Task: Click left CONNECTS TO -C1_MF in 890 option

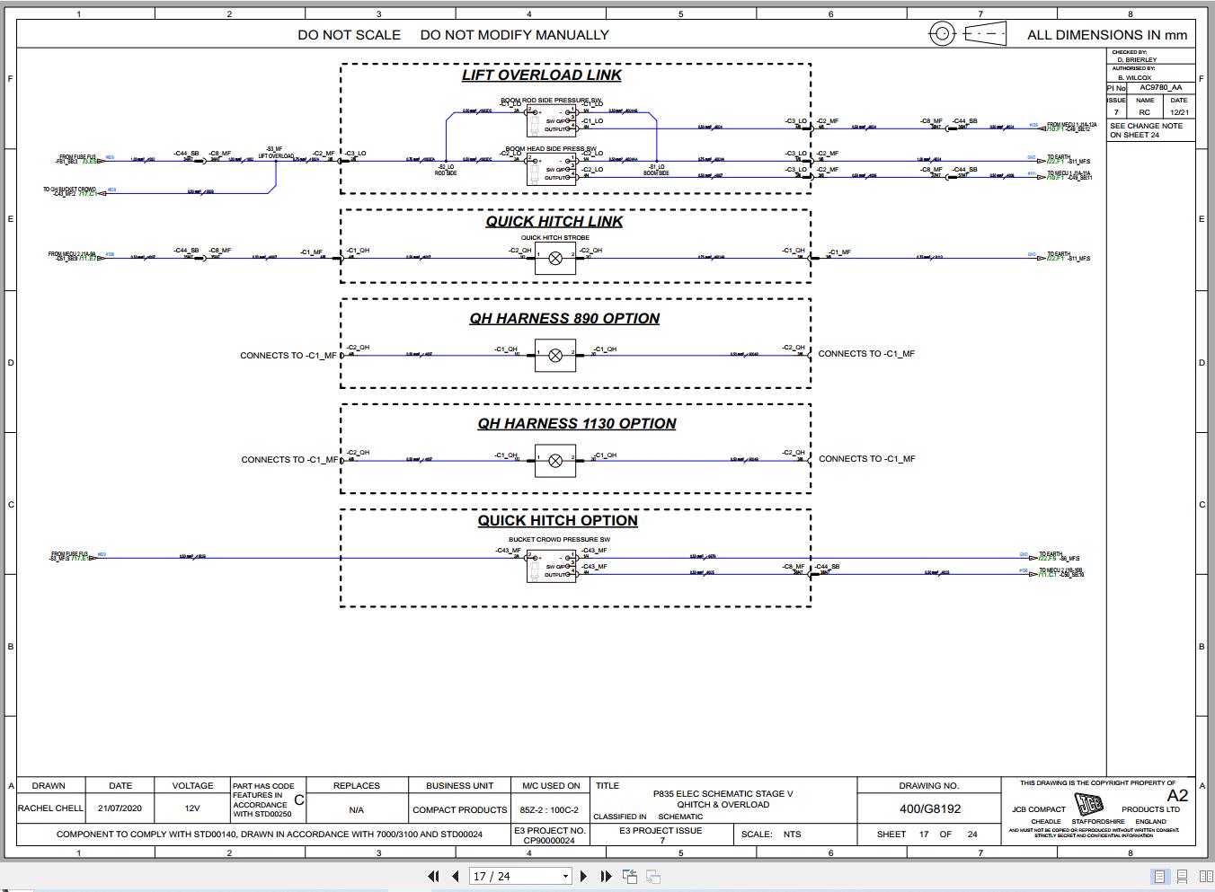Action: (x=288, y=356)
